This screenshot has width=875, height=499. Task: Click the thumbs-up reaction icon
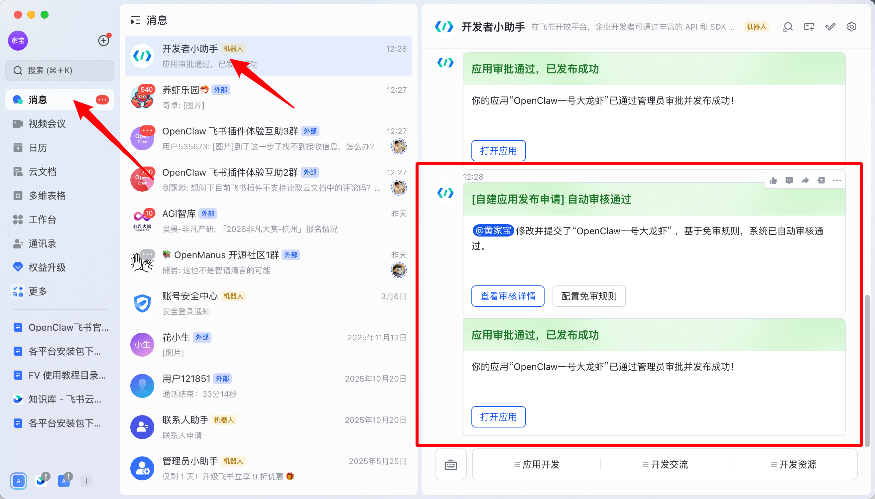coord(773,180)
